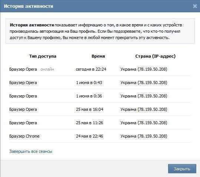Viewport: 200px width, 177px height.
Task: Click the 25 мая в 16:04 time entry
Action: tap(90, 109)
